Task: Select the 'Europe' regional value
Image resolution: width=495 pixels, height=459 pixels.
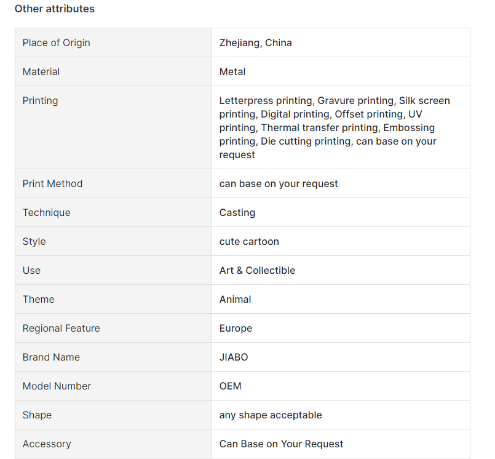Action: pyautogui.click(x=236, y=328)
